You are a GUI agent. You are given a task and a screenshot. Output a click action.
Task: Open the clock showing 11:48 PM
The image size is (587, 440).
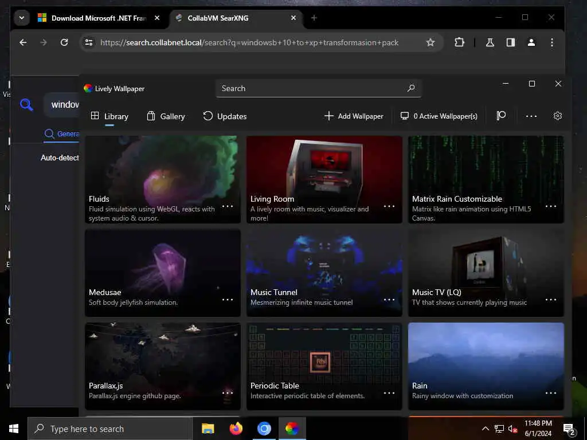[538, 429]
